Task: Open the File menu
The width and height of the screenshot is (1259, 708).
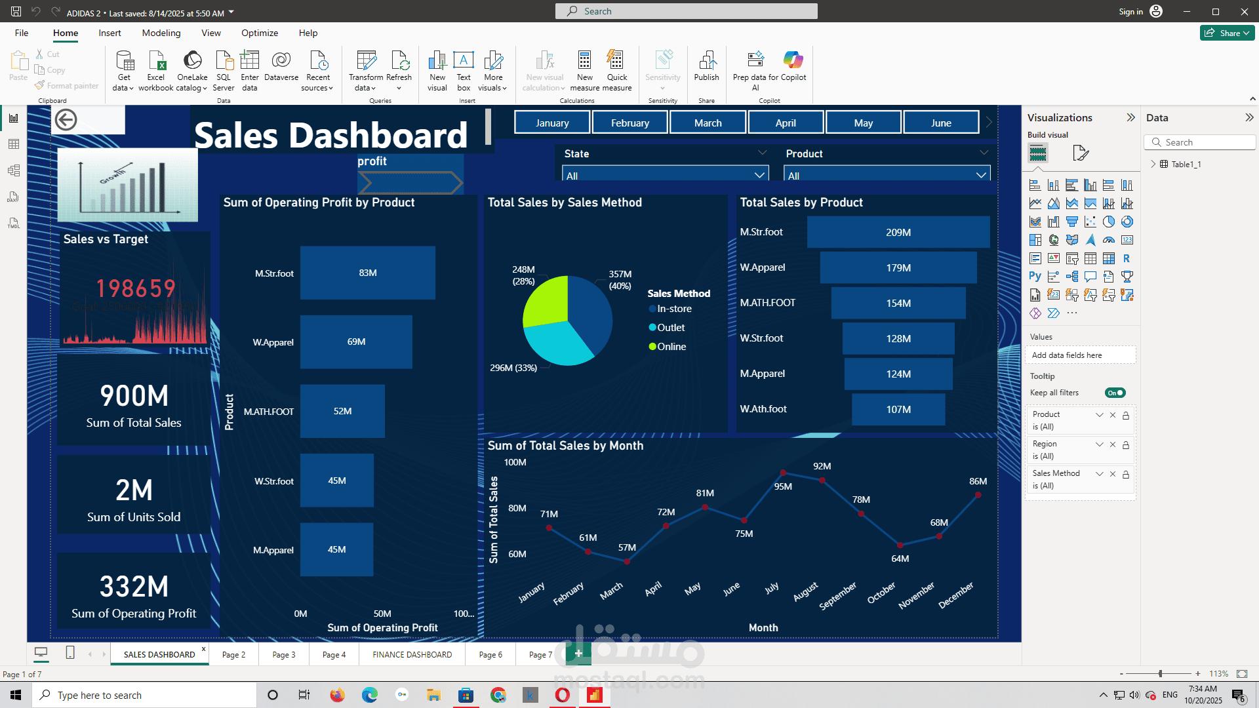Action: pos(22,33)
